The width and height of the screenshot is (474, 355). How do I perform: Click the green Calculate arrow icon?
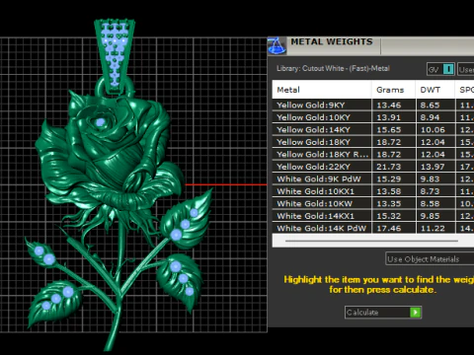[415, 312]
